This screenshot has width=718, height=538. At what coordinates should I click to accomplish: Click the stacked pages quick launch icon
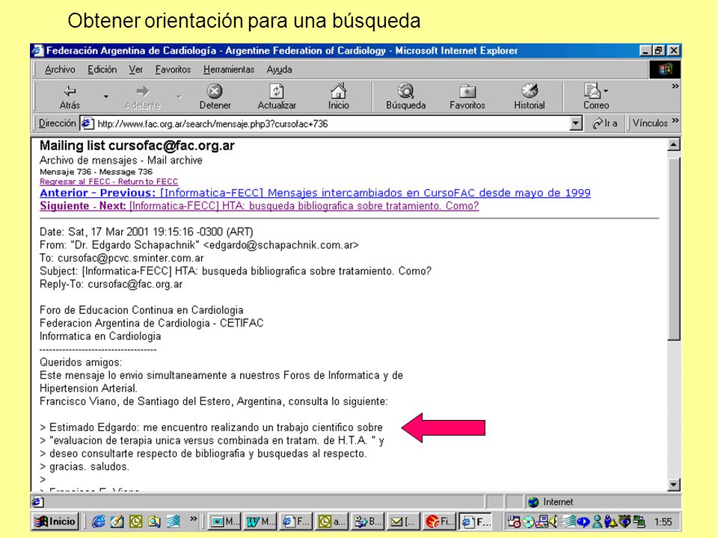tap(173, 522)
